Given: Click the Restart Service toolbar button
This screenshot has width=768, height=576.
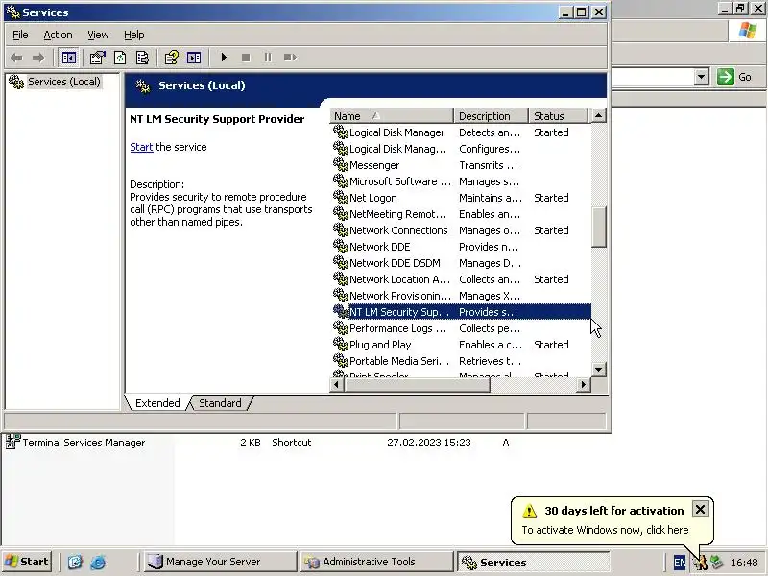Looking at the screenshot, I should (x=290, y=58).
